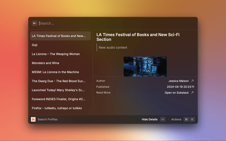The width and height of the screenshot is (226, 141).
Task: Click the arrow icon beside Open on Substack
Action: point(192,93)
